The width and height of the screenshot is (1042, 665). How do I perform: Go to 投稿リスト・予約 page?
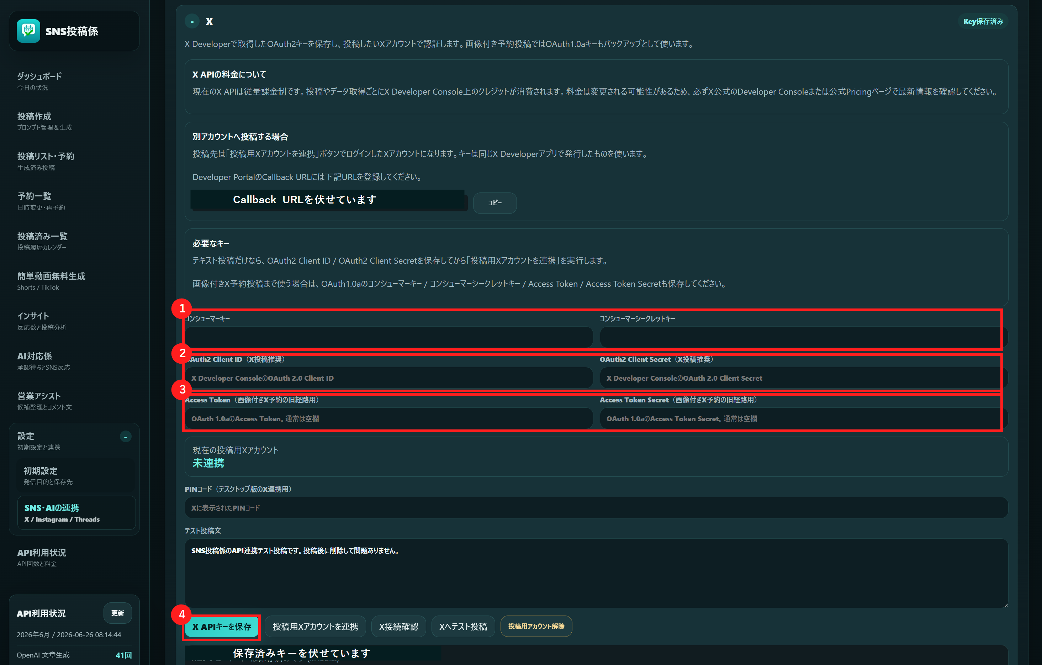pos(74,162)
